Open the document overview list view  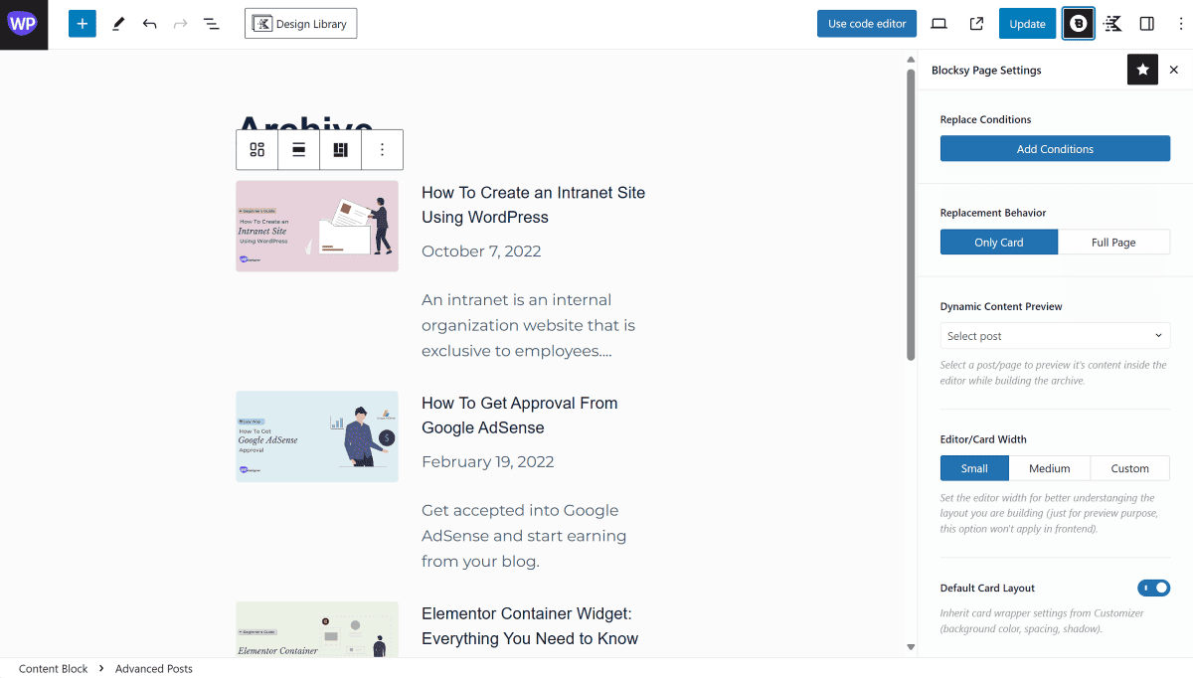point(211,24)
